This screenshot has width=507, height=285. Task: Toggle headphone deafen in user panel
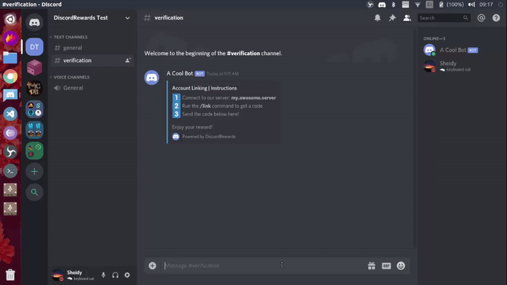point(115,275)
